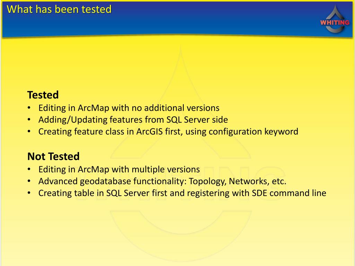
Task: Click the words 'SDE command line'
Action: [x=289, y=193]
